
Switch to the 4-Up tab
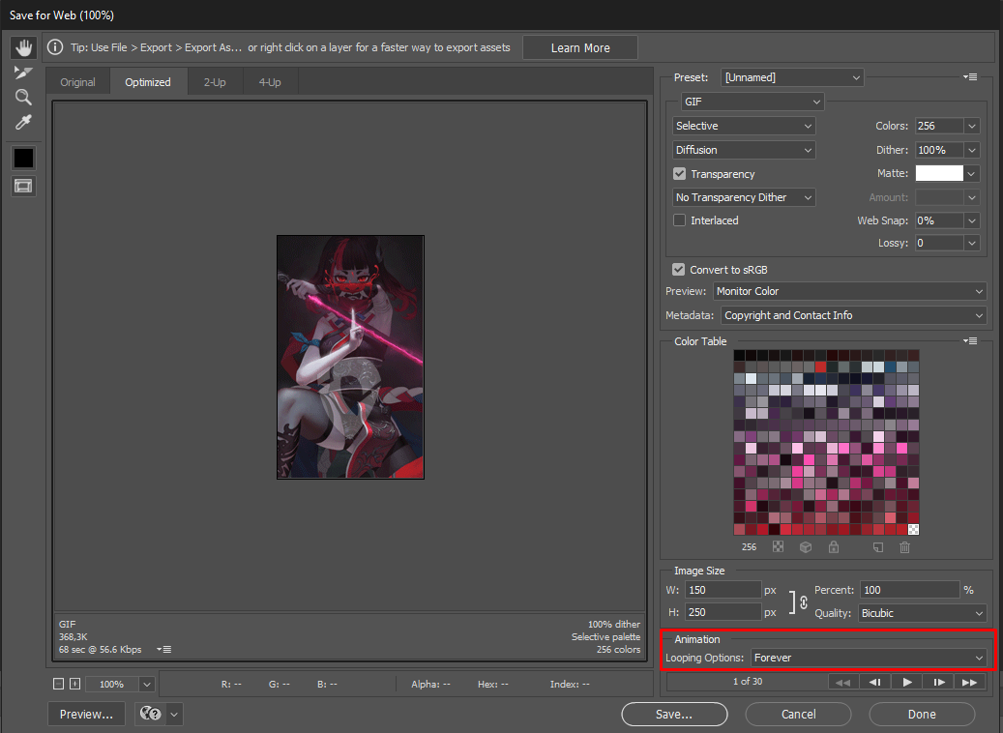click(270, 82)
